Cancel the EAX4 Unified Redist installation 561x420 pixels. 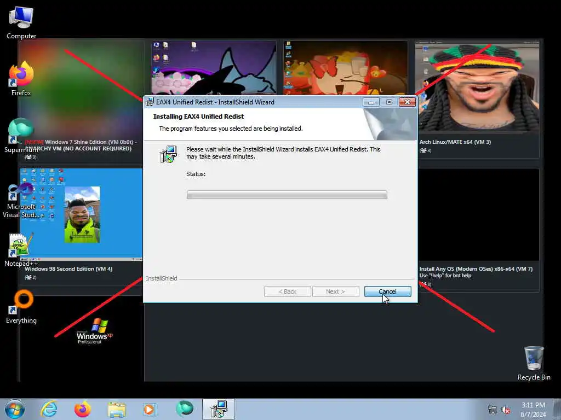pos(387,291)
